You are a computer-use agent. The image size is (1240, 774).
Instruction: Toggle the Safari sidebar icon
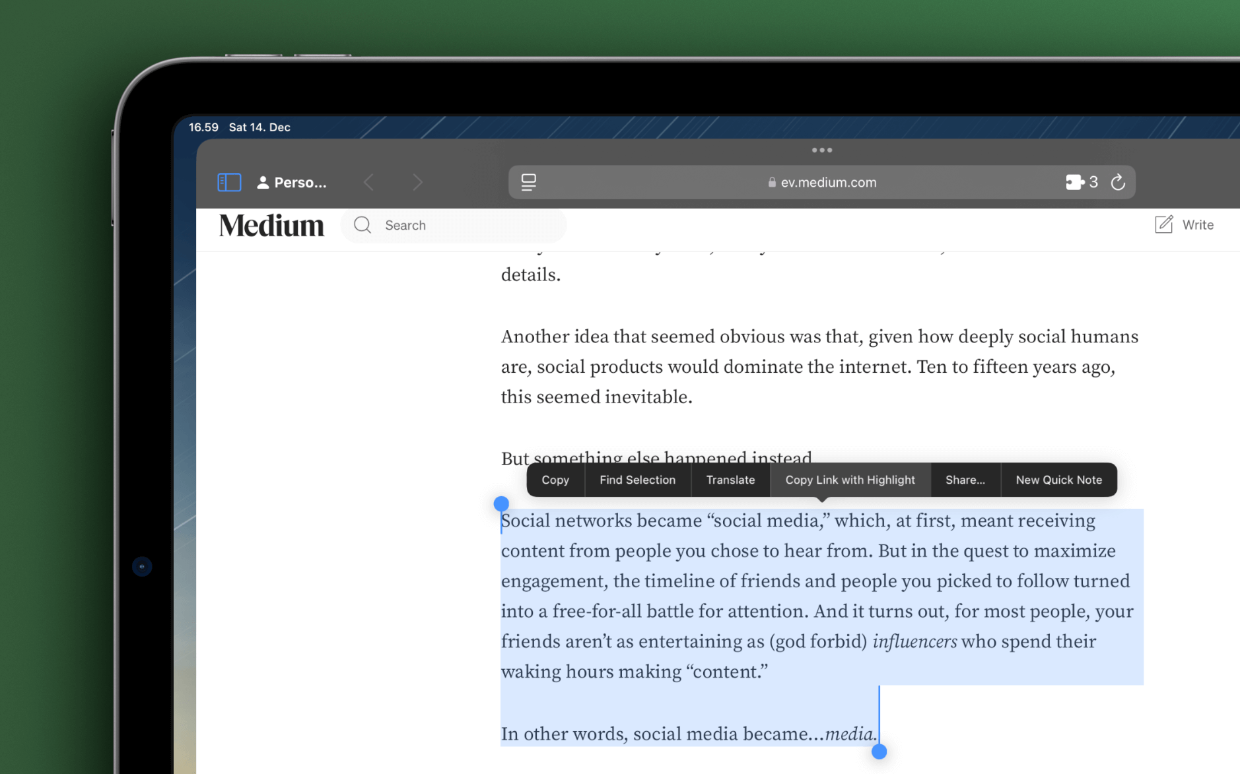pos(229,182)
